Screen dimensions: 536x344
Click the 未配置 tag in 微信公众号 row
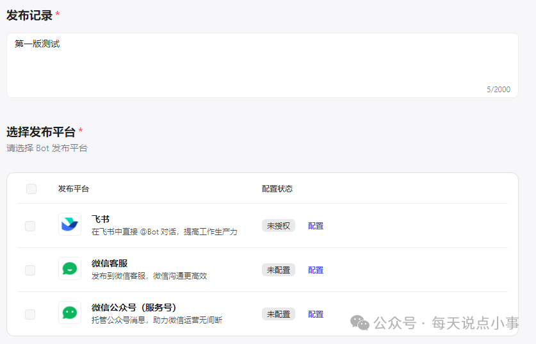click(279, 314)
